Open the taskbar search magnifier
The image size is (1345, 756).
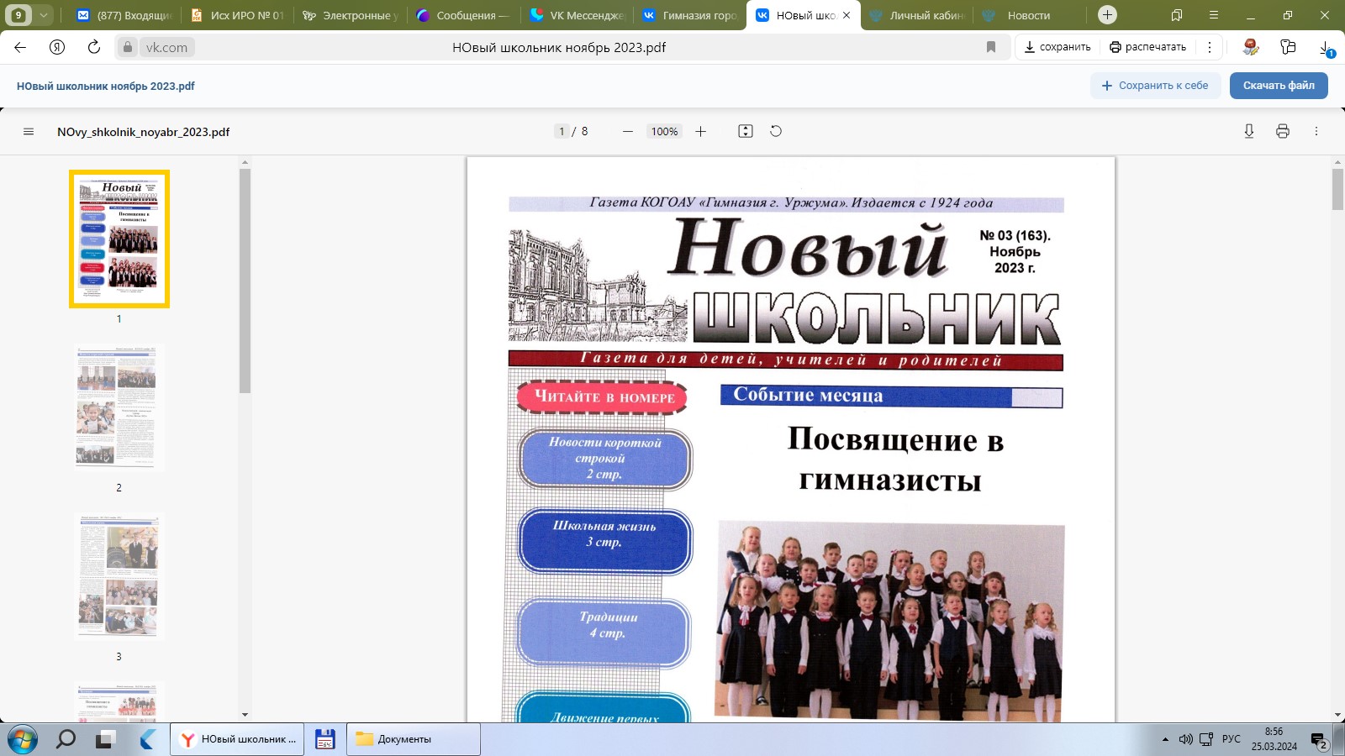pos(66,739)
